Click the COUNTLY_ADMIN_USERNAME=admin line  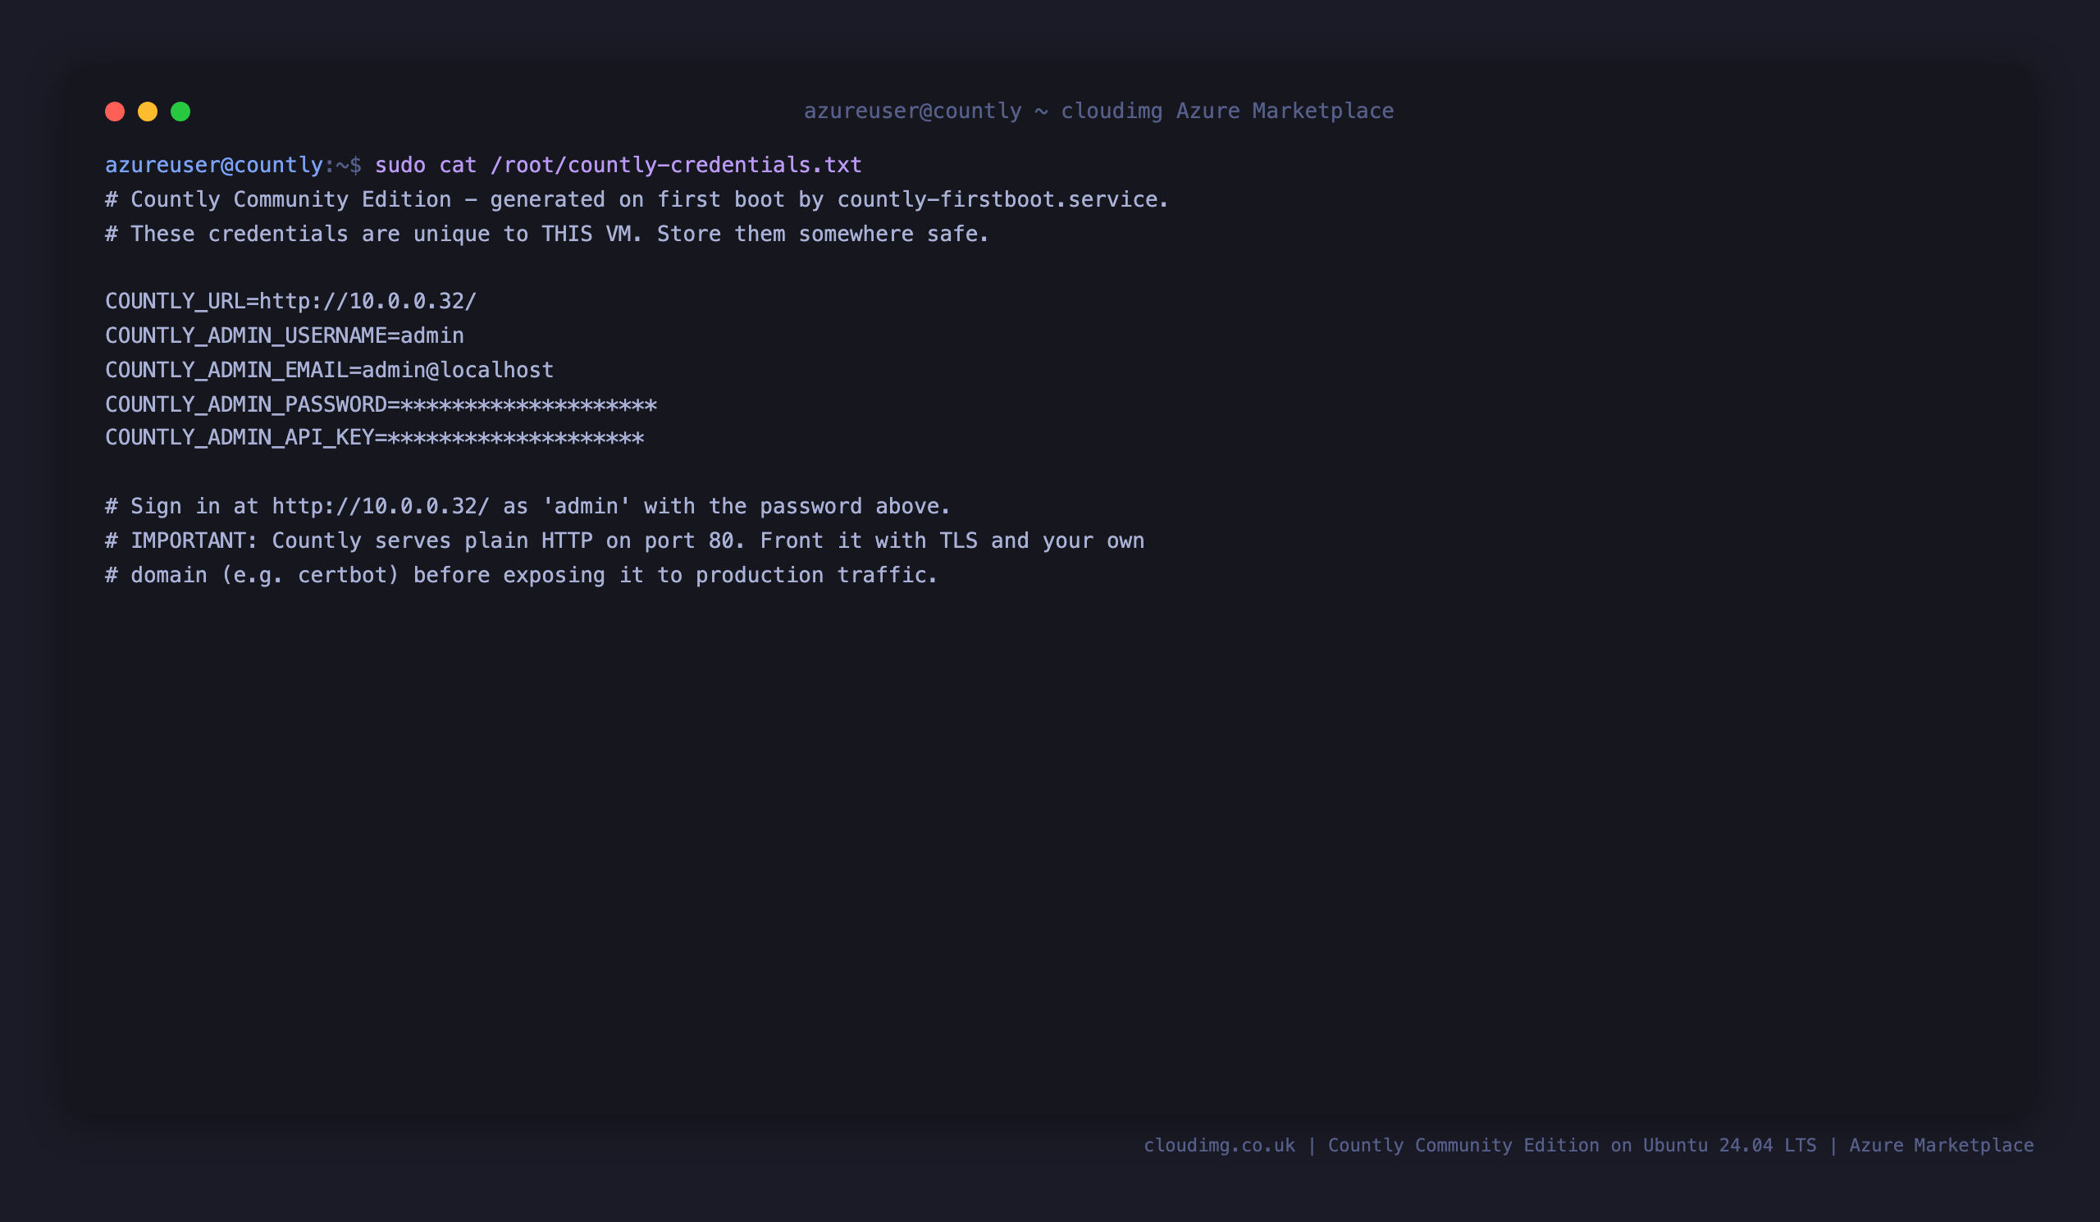click(x=284, y=335)
